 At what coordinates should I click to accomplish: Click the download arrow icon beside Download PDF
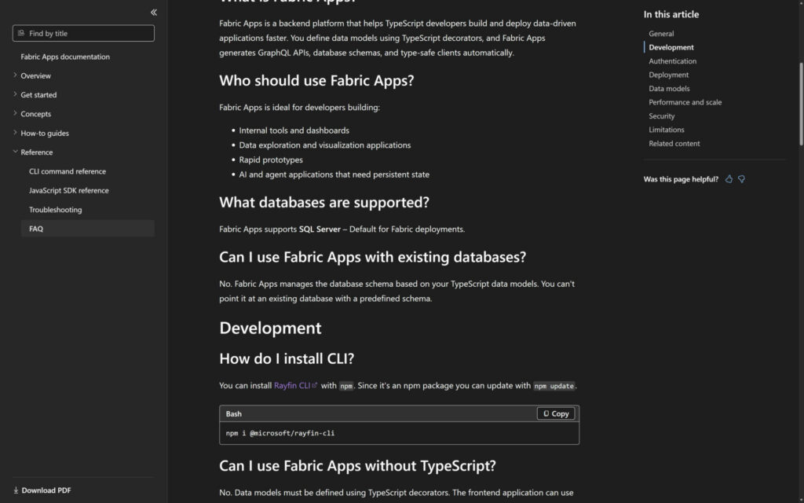(16, 490)
